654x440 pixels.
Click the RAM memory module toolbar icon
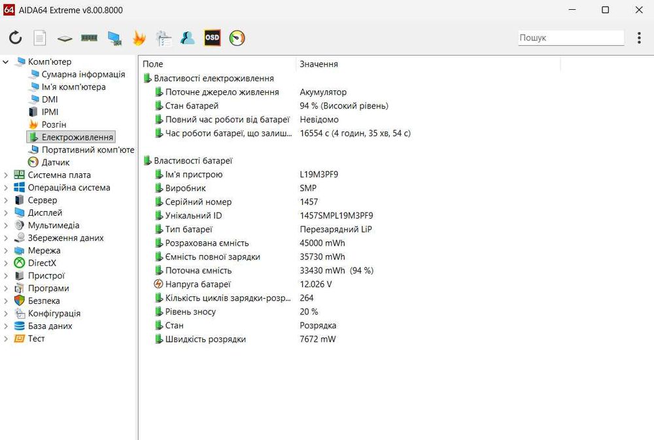tap(89, 38)
